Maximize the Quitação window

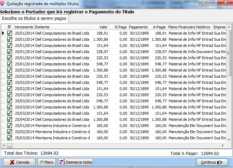pyautogui.click(x=213, y=3)
